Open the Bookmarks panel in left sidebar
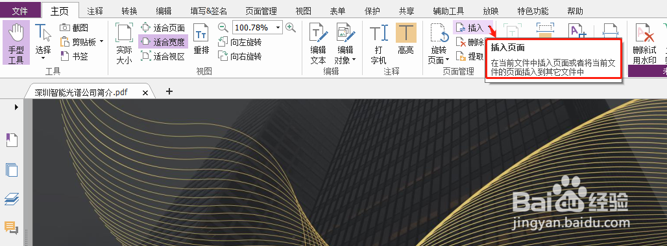667x246 pixels. click(12, 140)
